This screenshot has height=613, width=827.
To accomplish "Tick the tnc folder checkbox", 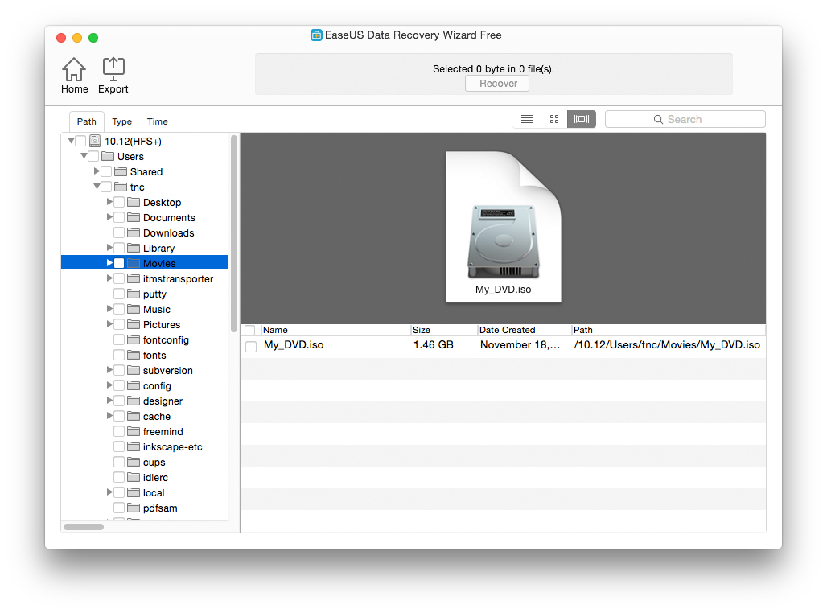I will (x=106, y=187).
